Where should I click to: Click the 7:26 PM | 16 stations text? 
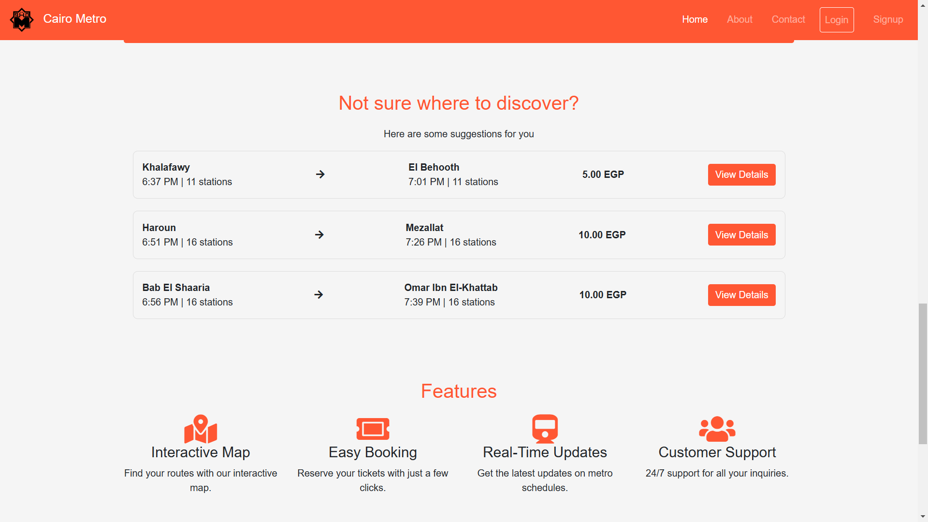click(451, 242)
